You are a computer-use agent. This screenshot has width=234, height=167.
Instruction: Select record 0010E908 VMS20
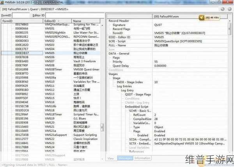(x=51, y=123)
